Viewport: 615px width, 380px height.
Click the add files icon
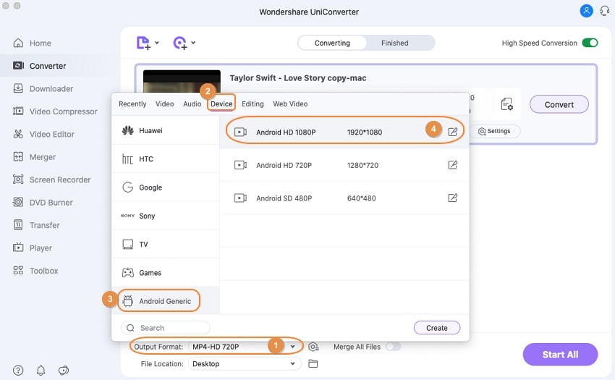(x=143, y=43)
